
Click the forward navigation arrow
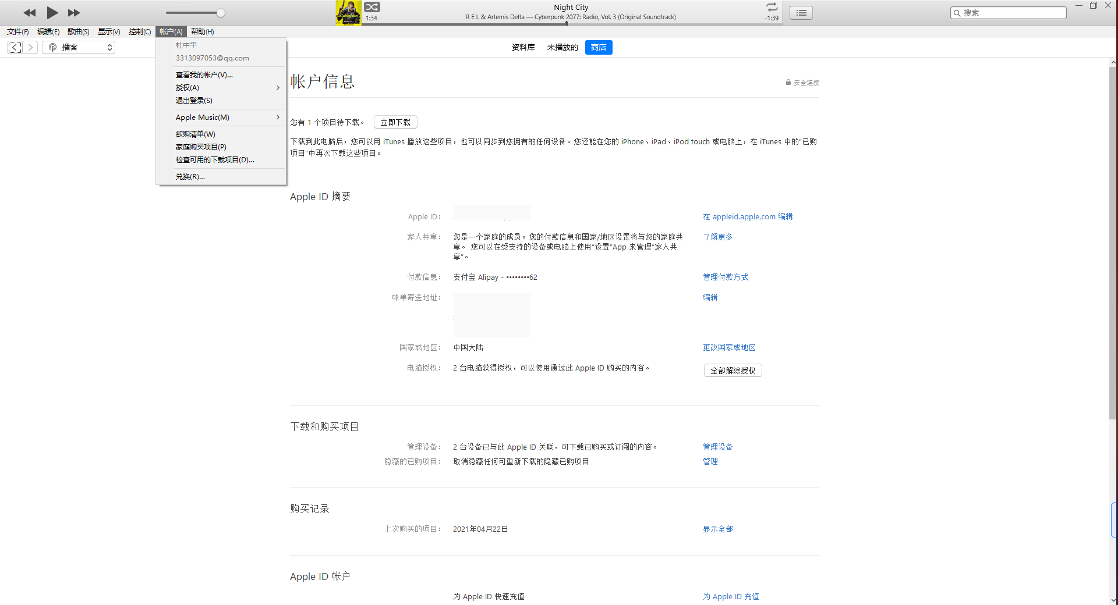click(30, 48)
